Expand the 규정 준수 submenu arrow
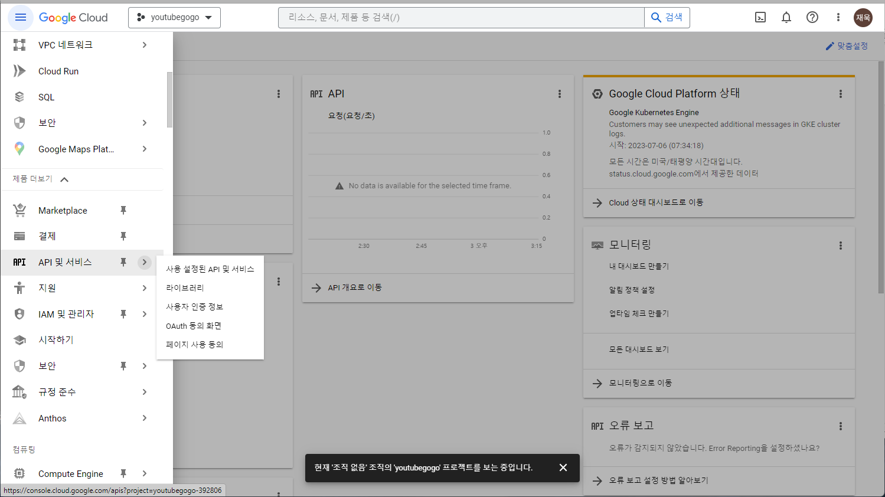Screen dimensions: 885x497 point(145,392)
